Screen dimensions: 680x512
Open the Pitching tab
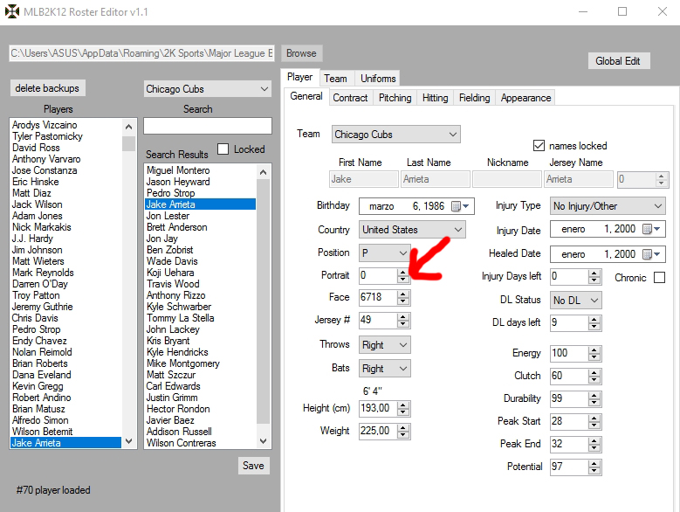click(395, 98)
